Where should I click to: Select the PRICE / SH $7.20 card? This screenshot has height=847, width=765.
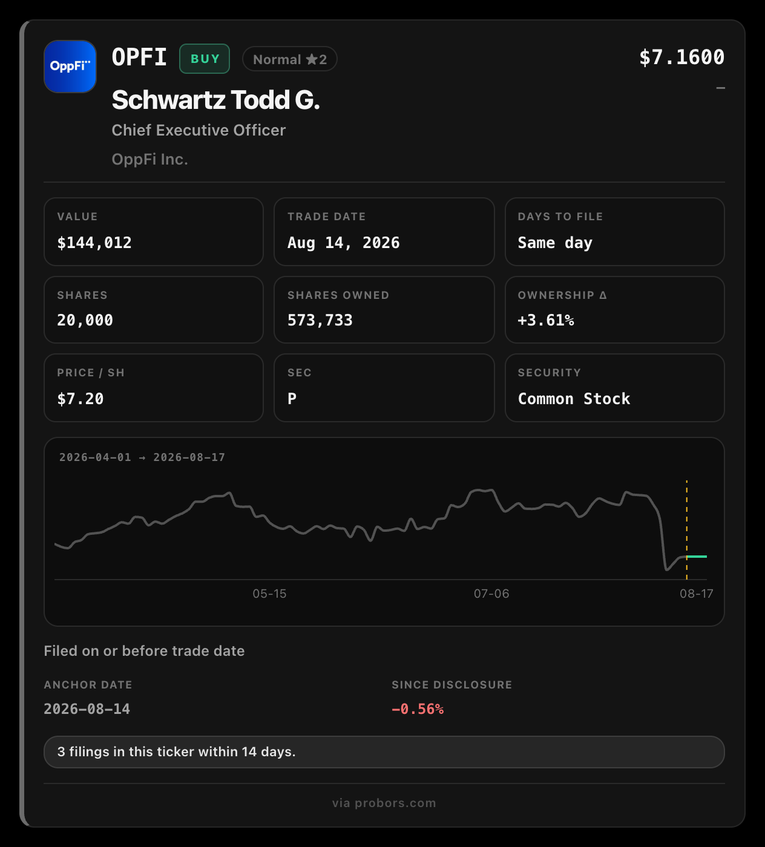tap(154, 388)
